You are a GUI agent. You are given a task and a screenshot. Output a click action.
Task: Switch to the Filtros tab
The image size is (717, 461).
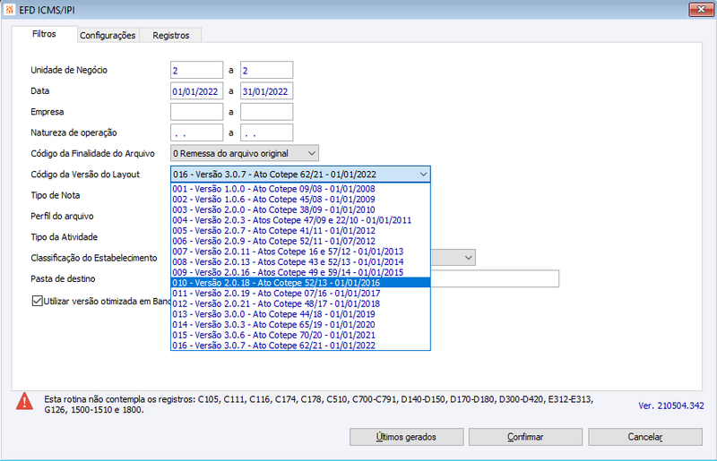[x=44, y=34]
